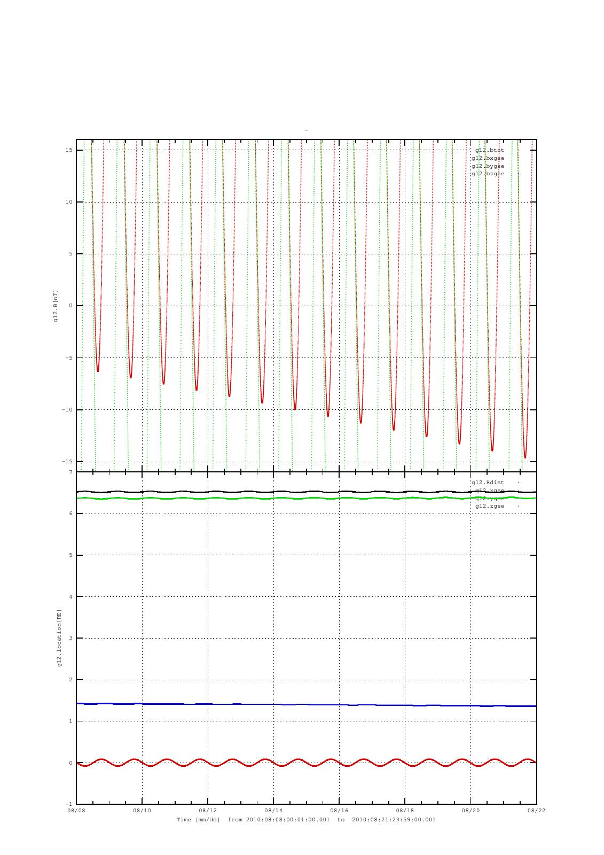Click the 3 tick on location axis

pyautogui.click(x=71, y=638)
